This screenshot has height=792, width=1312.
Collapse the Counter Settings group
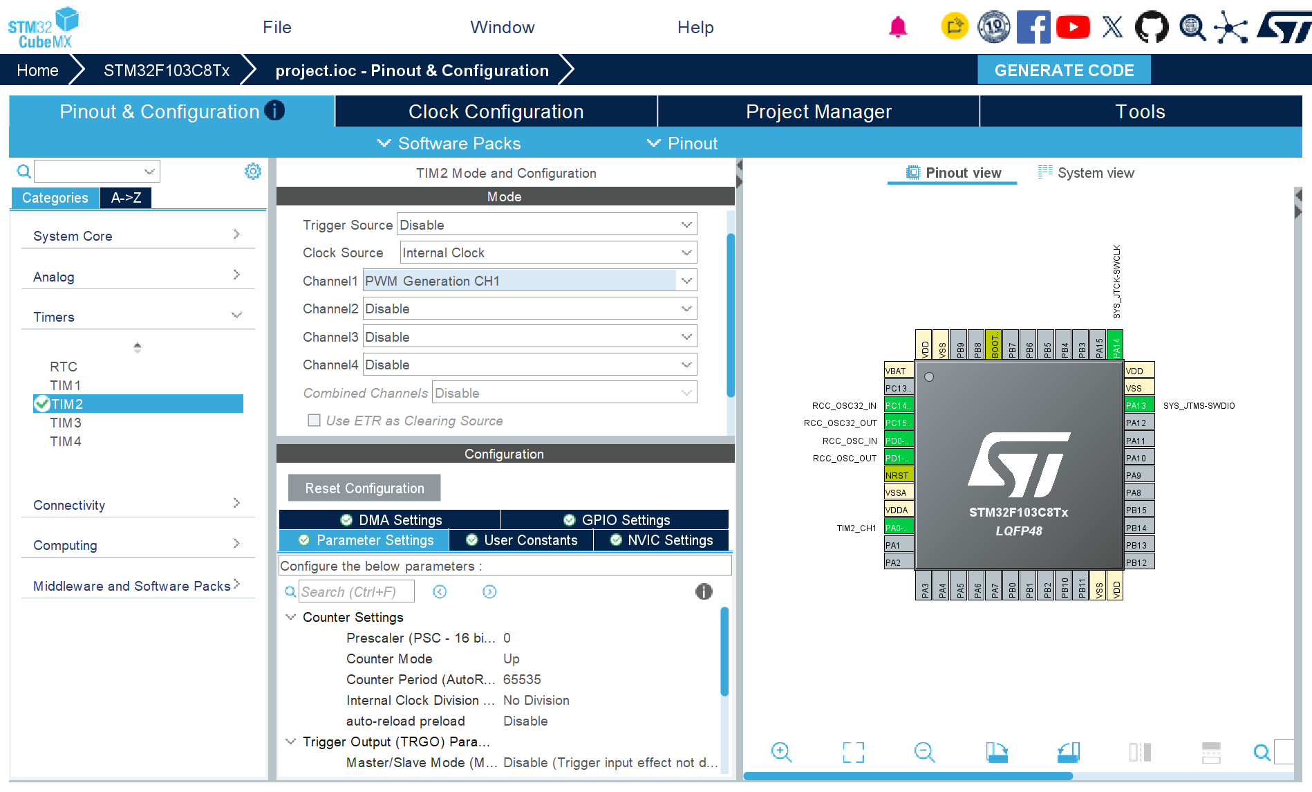point(291,617)
